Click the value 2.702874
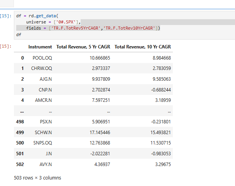Screen dimensions: 235x186 click(101, 90)
